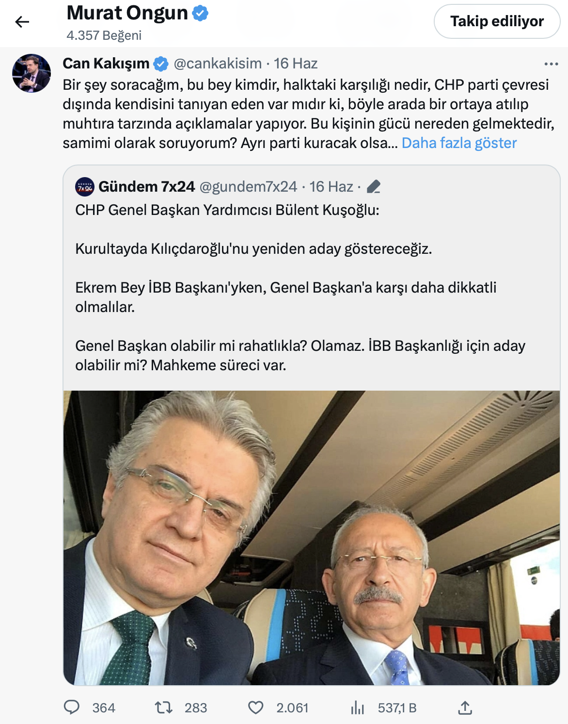This screenshot has width=568, height=724.
Task: Toggle the Takip ediliyor following button
Action: (x=497, y=21)
